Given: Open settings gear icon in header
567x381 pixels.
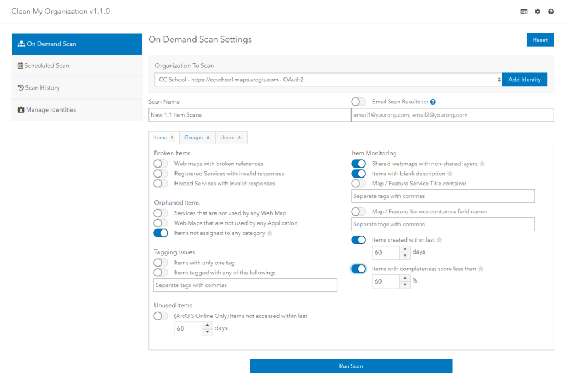Looking at the screenshot, I should pos(537,12).
